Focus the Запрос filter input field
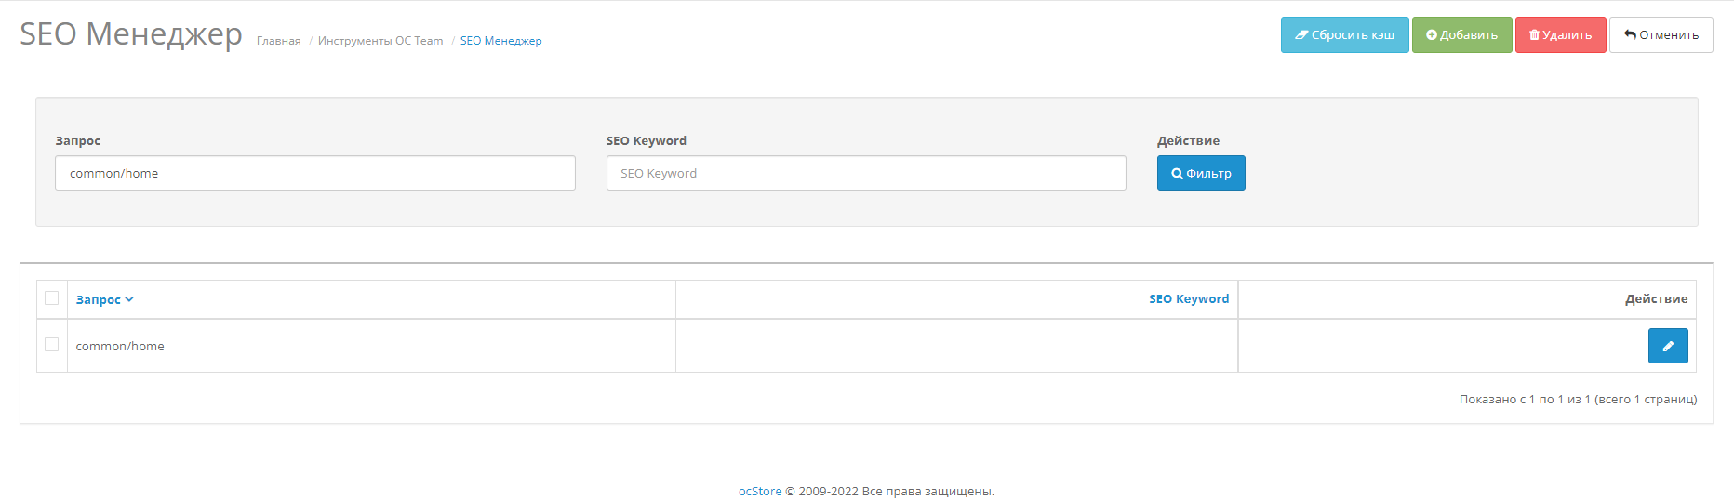This screenshot has width=1734, height=501. (x=314, y=173)
